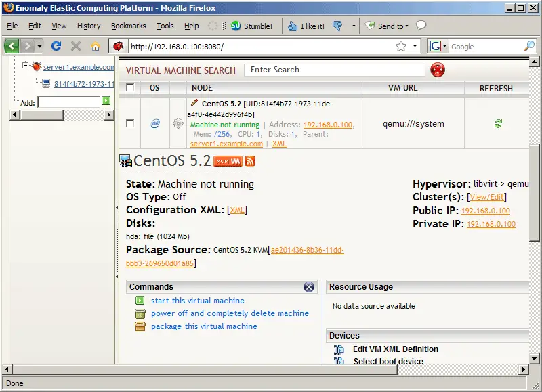Open the 192.168.0.100 address link in VM row
The image size is (542, 392).
point(328,125)
